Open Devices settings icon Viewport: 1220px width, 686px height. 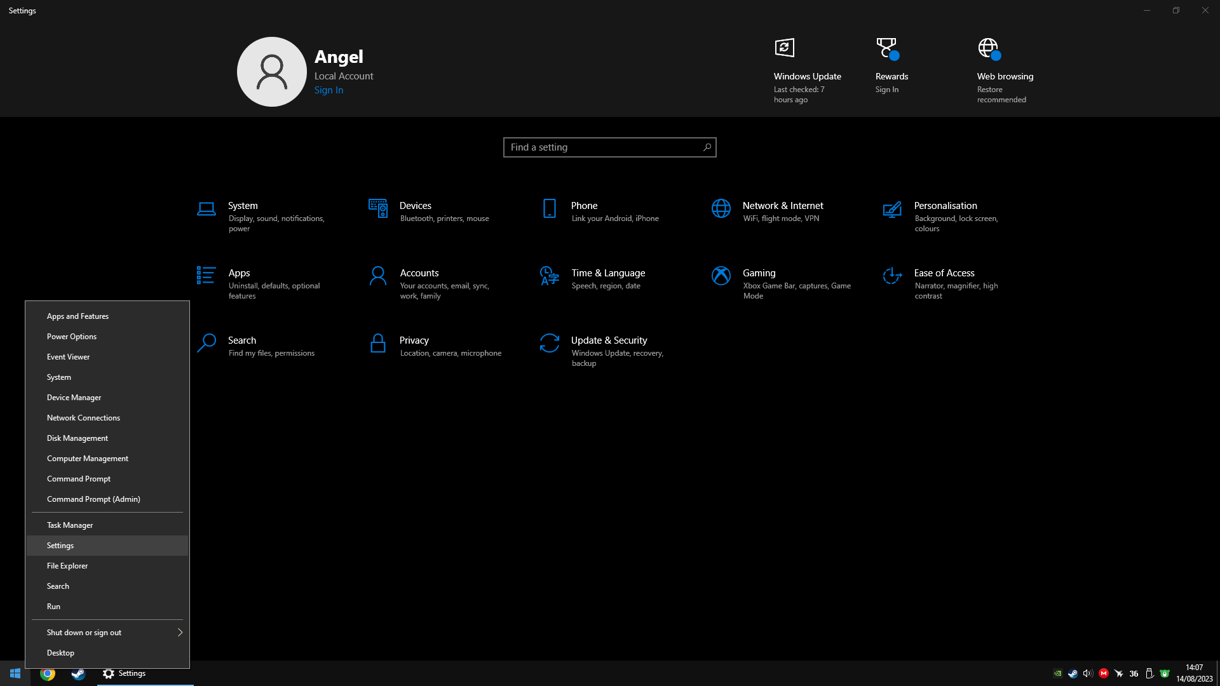click(377, 208)
